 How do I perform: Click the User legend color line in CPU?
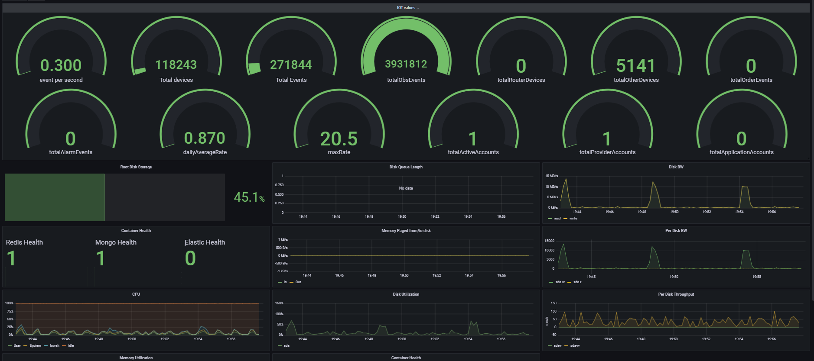tap(10, 346)
